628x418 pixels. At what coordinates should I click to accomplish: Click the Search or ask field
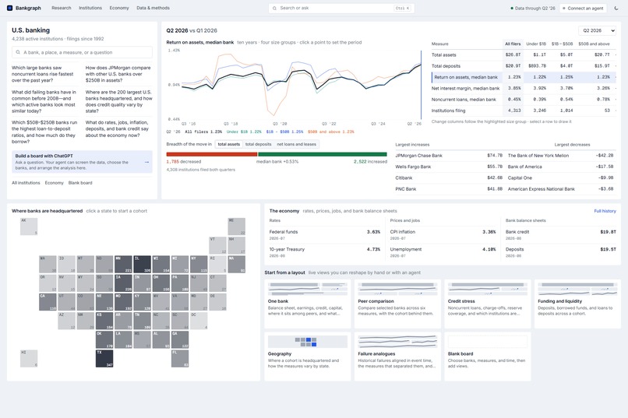tap(341, 8)
